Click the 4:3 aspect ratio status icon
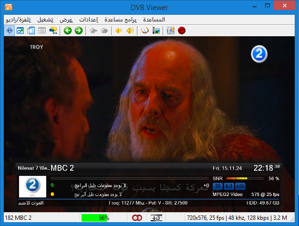This screenshot has width=299, height=226. pyautogui.click(x=156, y=218)
